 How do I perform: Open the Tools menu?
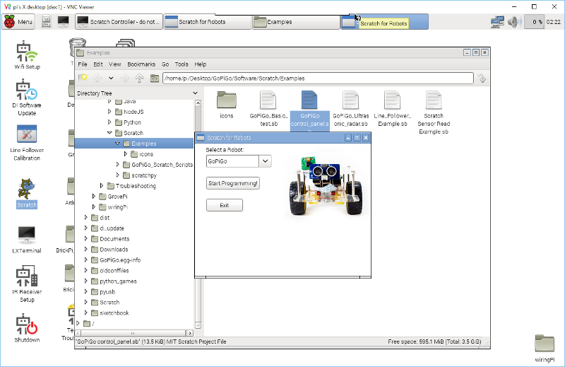click(182, 64)
